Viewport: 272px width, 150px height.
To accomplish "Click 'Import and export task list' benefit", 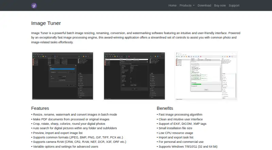I will (x=175, y=137).
